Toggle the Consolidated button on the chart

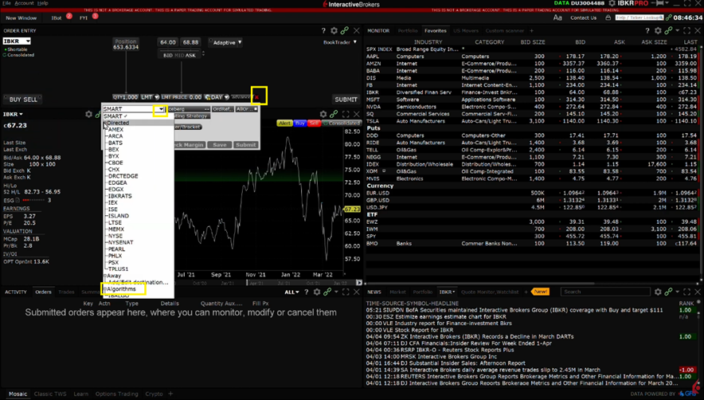pos(343,124)
